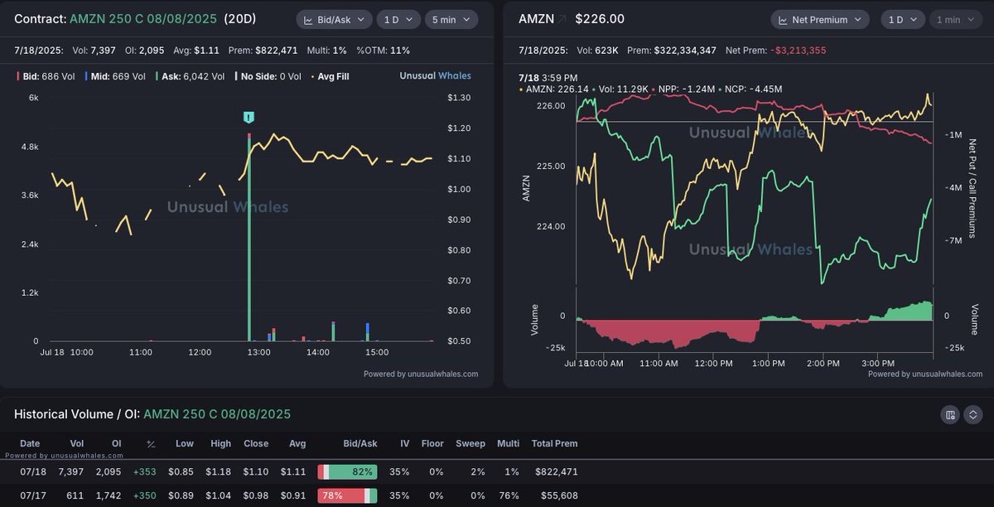Image resolution: width=994 pixels, height=507 pixels.
Task: Click the '611' volume cell in 07/17 row
Action: (x=75, y=495)
